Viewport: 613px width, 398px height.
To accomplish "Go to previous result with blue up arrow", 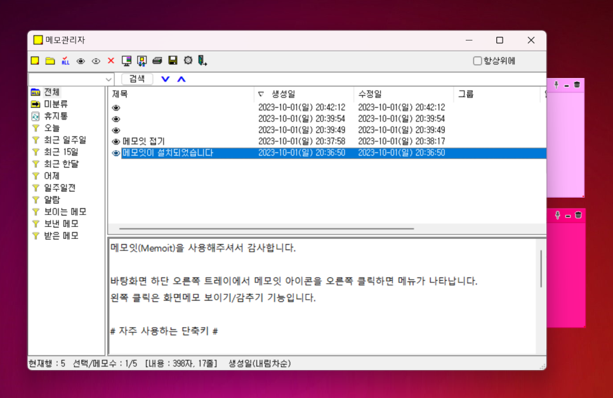I will [181, 79].
